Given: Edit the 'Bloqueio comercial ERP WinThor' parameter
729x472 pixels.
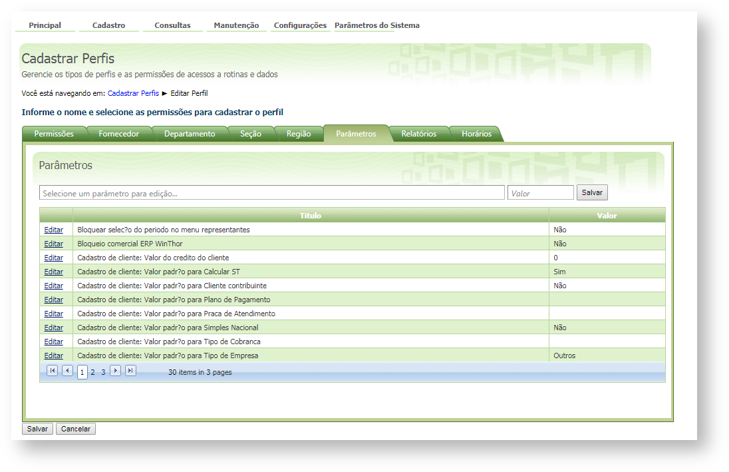Looking at the screenshot, I should coord(53,244).
